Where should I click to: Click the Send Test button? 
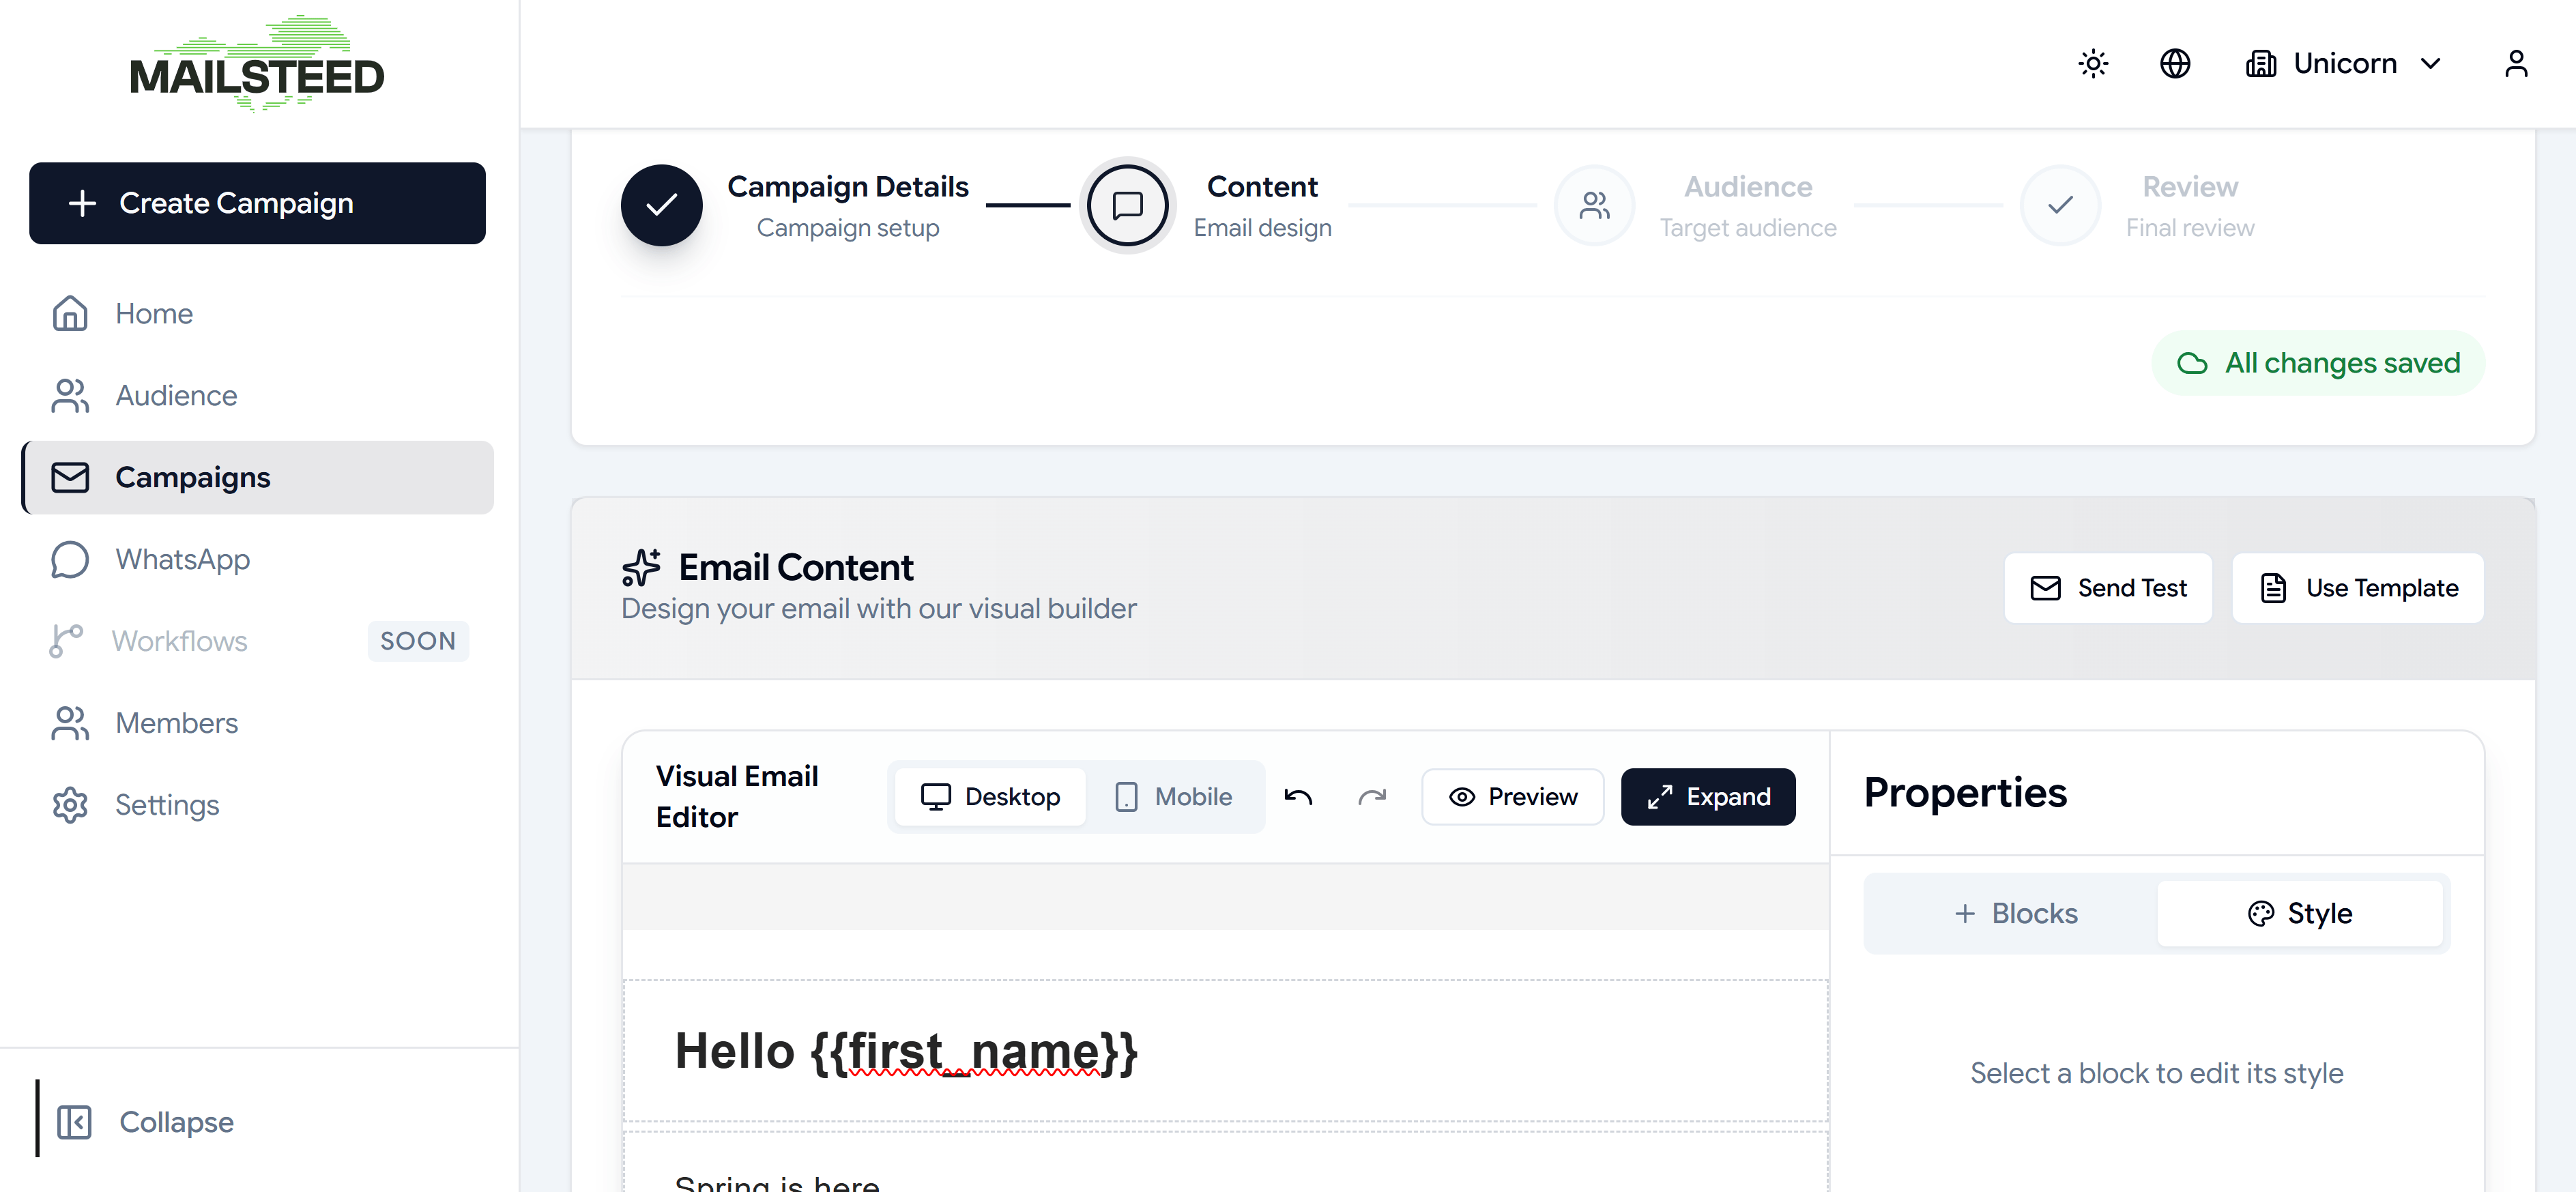pyautogui.click(x=2108, y=588)
